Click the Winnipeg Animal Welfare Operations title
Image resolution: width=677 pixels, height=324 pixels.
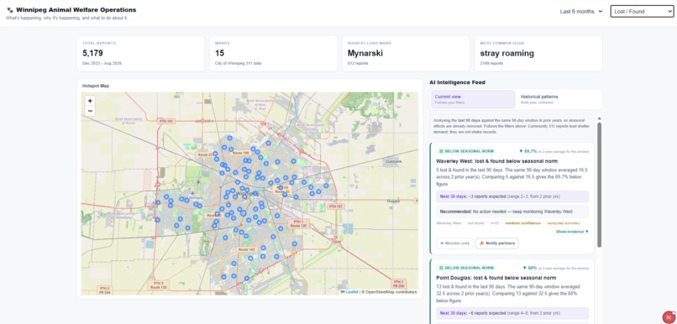pyautogui.click(x=76, y=10)
